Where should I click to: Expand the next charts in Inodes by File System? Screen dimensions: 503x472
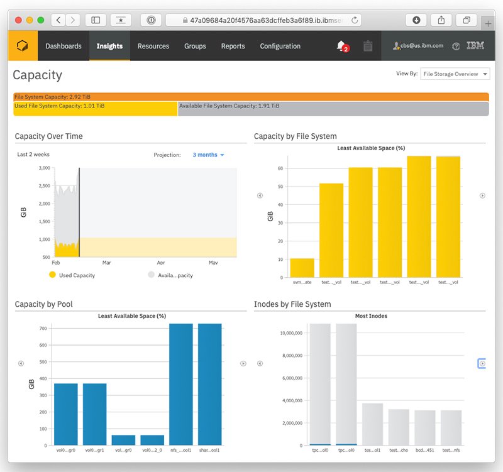click(482, 363)
